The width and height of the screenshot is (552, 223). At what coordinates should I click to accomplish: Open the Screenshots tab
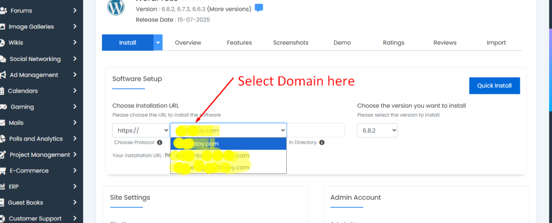pyautogui.click(x=290, y=43)
